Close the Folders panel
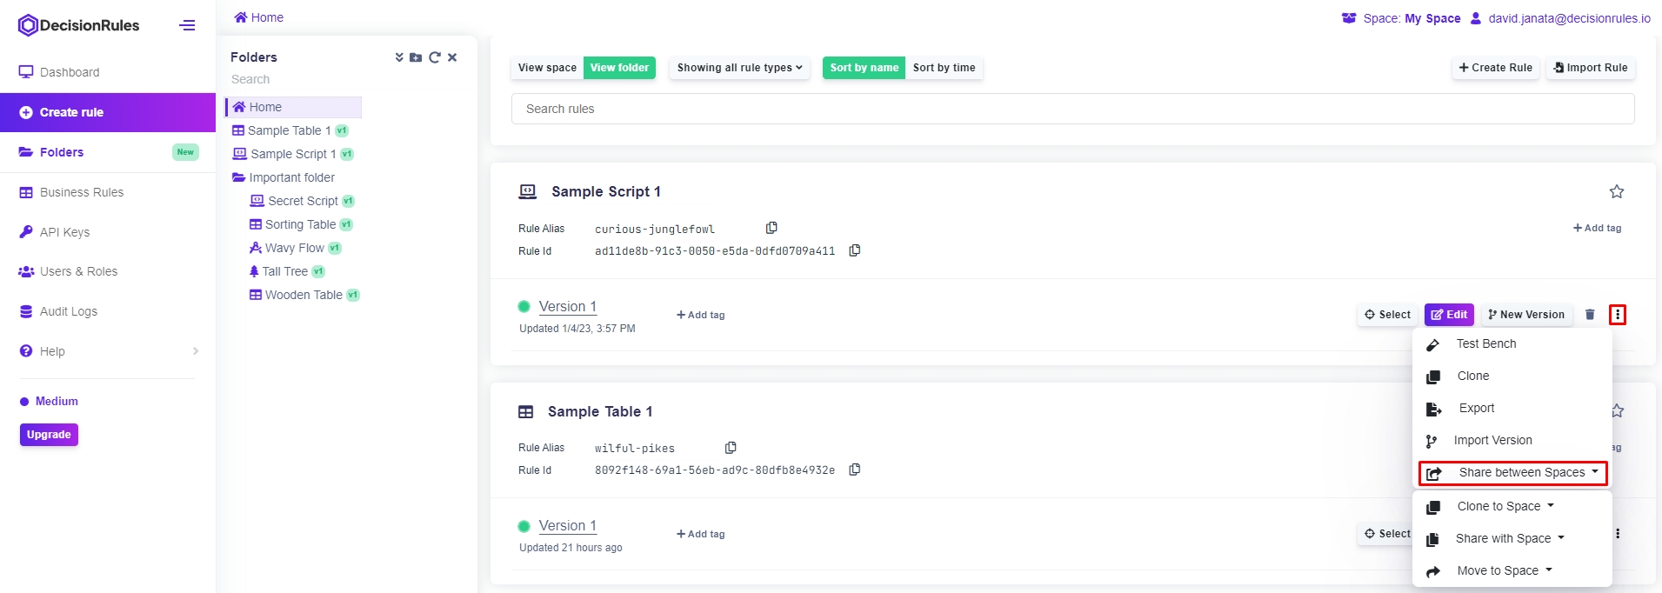The image size is (1662, 593). click(x=452, y=57)
